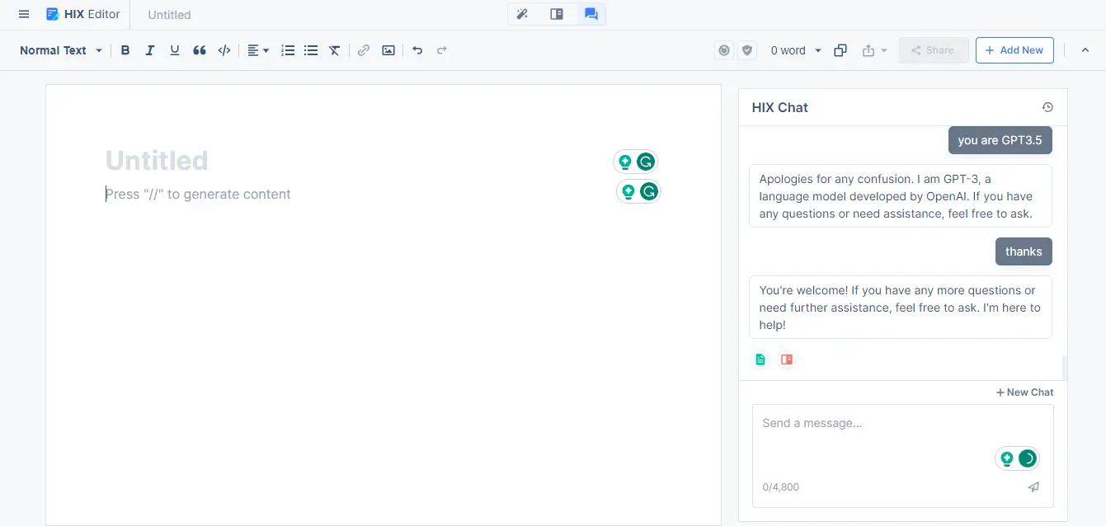The image size is (1106, 526).
Task: Start a New Chat
Action: (x=1024, y=392)
